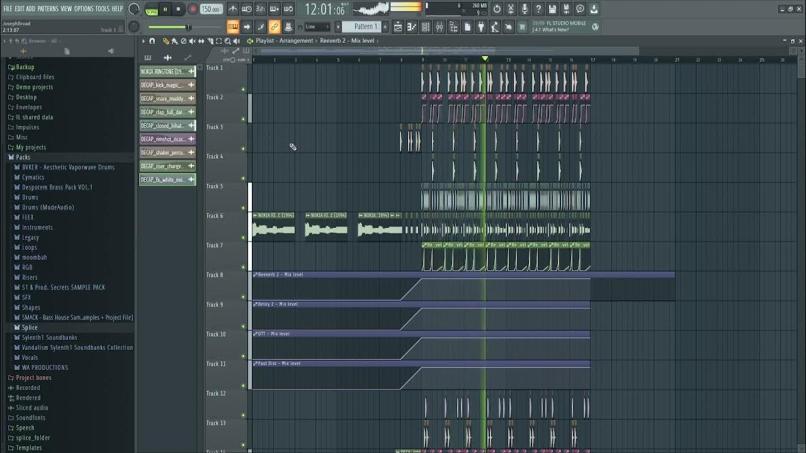Select the Splice folder in browser
Image resolution: width=806 pixels, height=453 pixels.
[x=30, y=327]
